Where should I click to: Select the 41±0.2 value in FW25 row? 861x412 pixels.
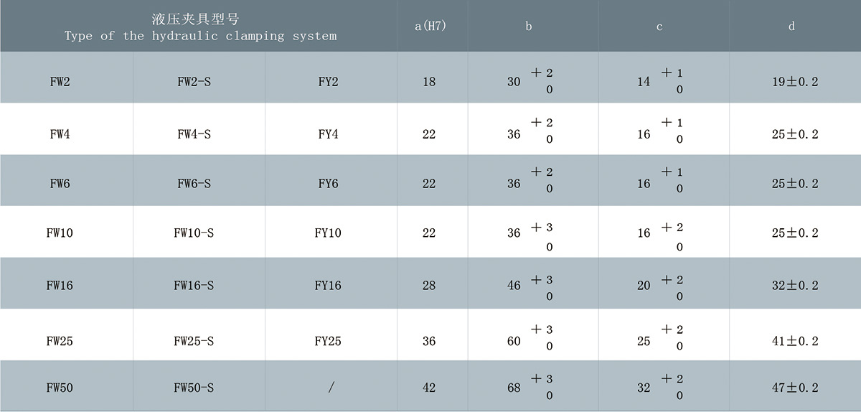[x=795, y=342]
